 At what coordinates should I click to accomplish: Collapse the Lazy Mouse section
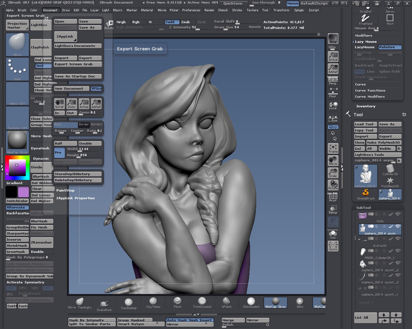tap(366, 42)
